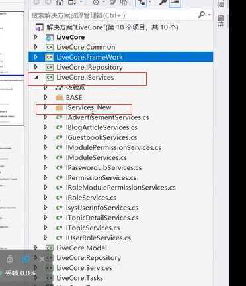Close the recorder overlay with X
This screenshot has width=246, height=286.
click(x=42, y=259)
